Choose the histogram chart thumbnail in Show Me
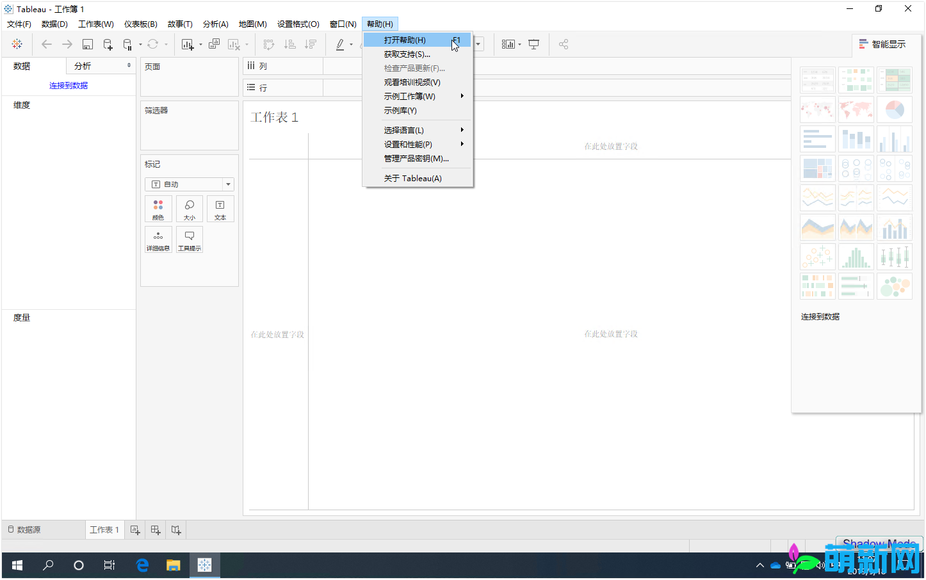The height and width of the screenshot is (580, 926). click(856, 257)
